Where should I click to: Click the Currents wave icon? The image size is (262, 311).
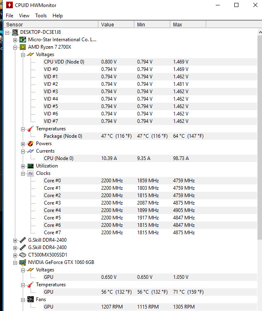pos(31,151)
